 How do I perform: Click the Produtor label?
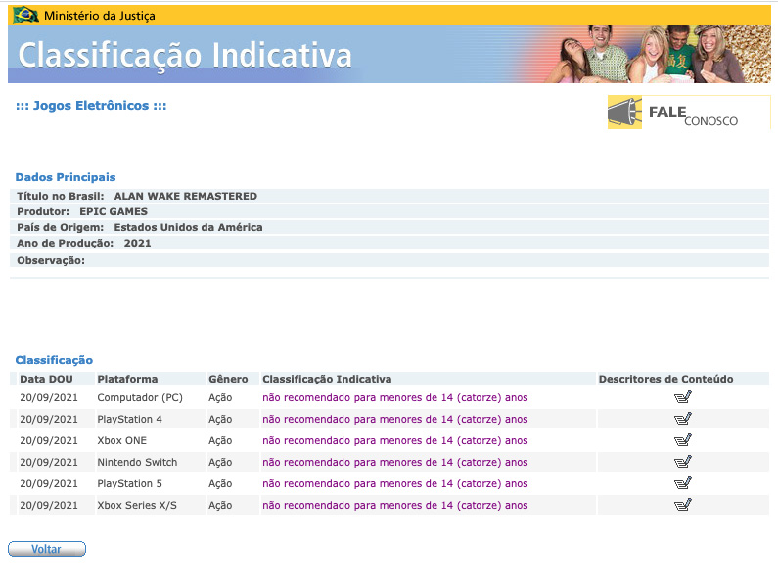click(43, 211)
